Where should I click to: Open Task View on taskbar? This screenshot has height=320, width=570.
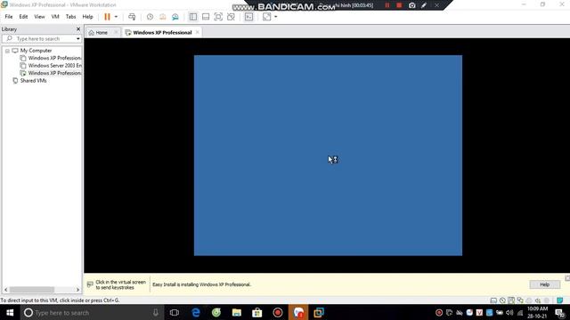[175, 312]
